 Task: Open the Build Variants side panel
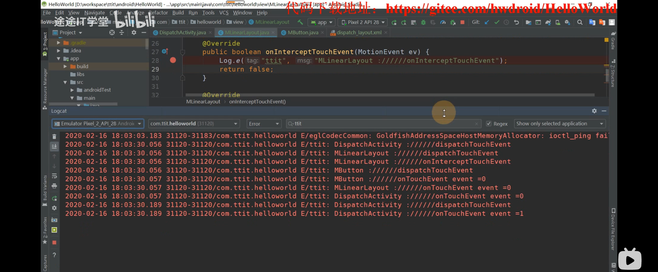tap(45, 190)
